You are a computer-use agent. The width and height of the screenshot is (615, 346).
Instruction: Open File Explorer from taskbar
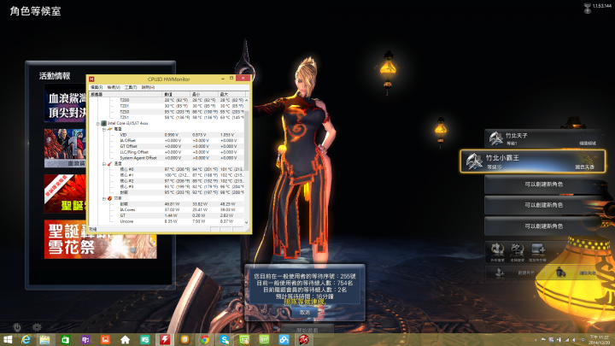tap(44, 340)
